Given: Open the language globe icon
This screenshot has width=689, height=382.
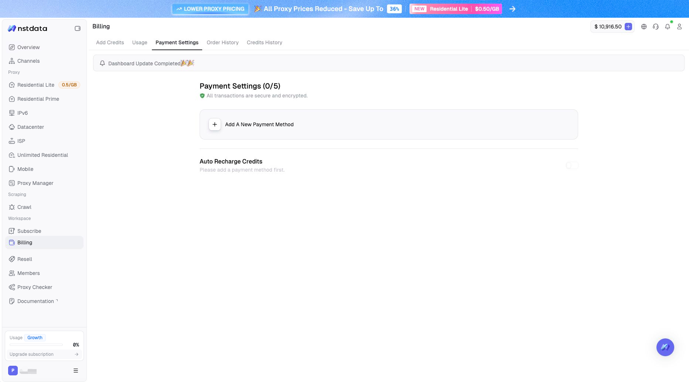Looking at the screenshot, I should pos(644,27).
